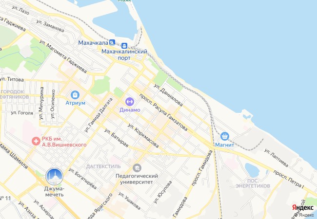Select the Педагогический университет graduation cap icon

click(137, 168)
